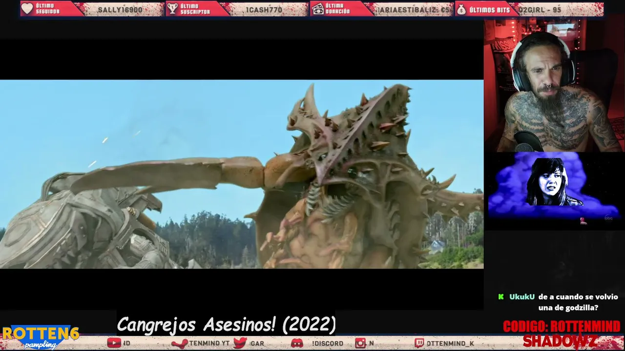Click the green K badge beside UkukU
This screenshot has width=625, height=351.
click(x=501, y=297)
